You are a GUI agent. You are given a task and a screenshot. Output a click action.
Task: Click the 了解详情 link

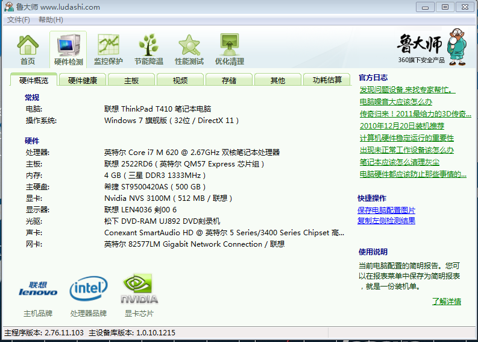point(447,302)
